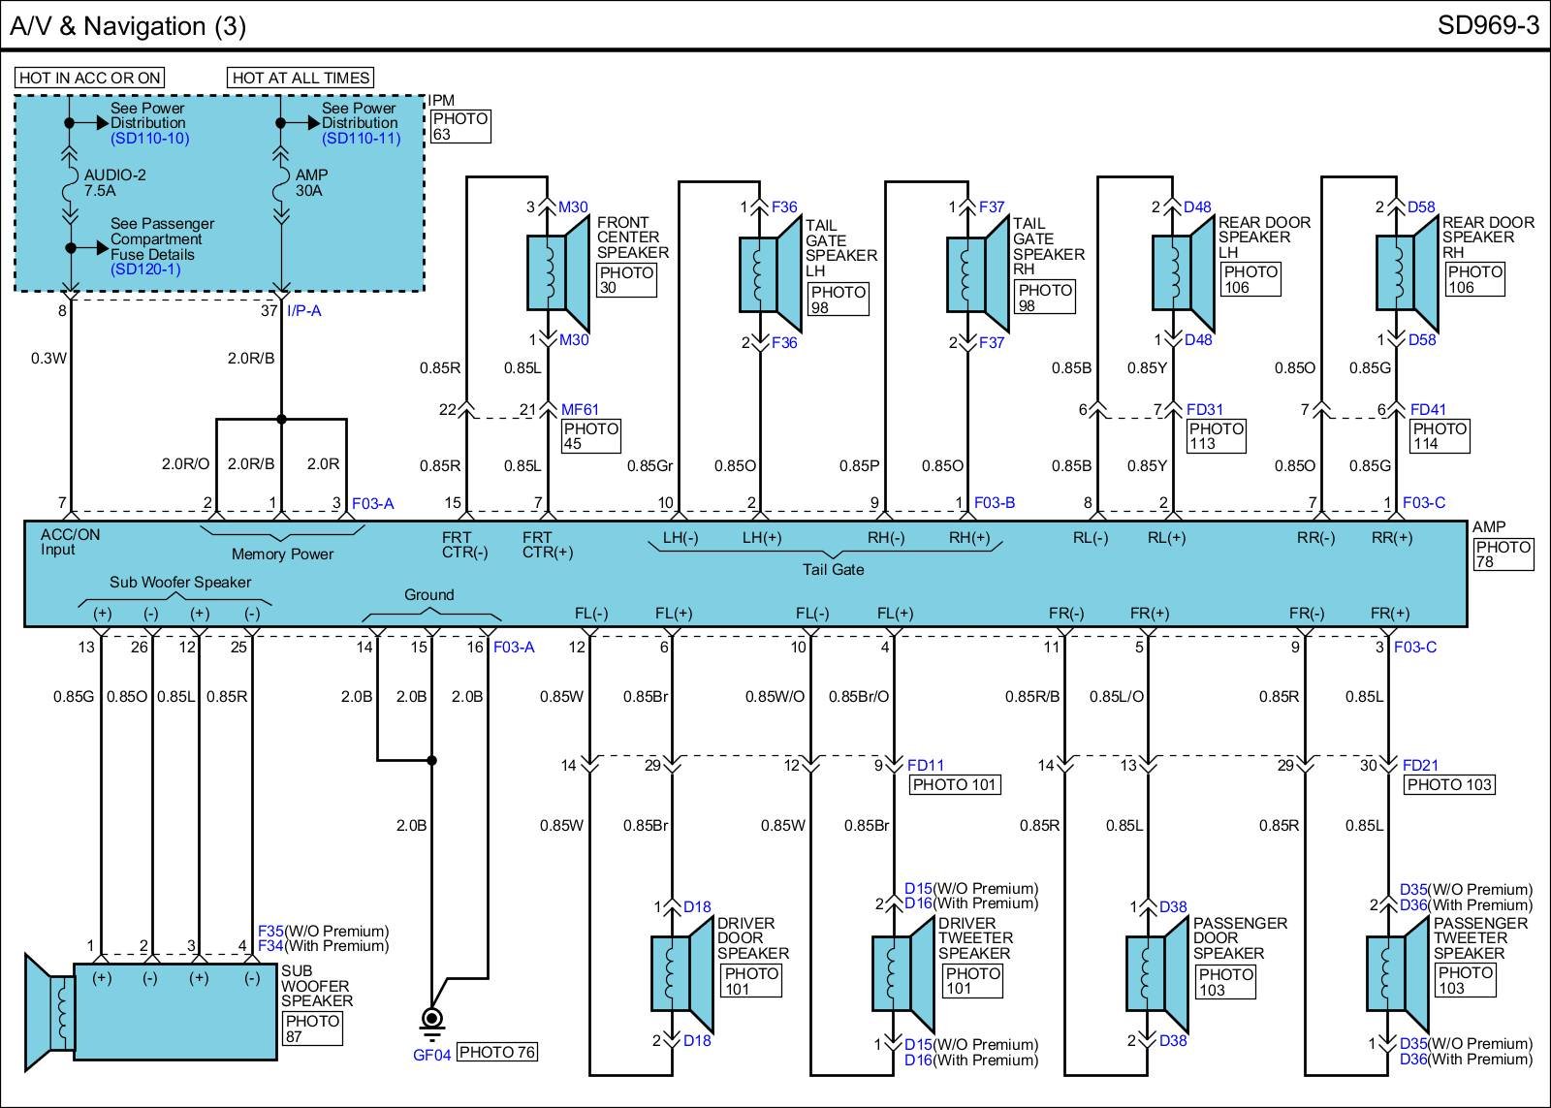Screen dimensions: 1551x1108
Task: Click the tail gate speaker LH symbol
Action: tap(770, 274)
